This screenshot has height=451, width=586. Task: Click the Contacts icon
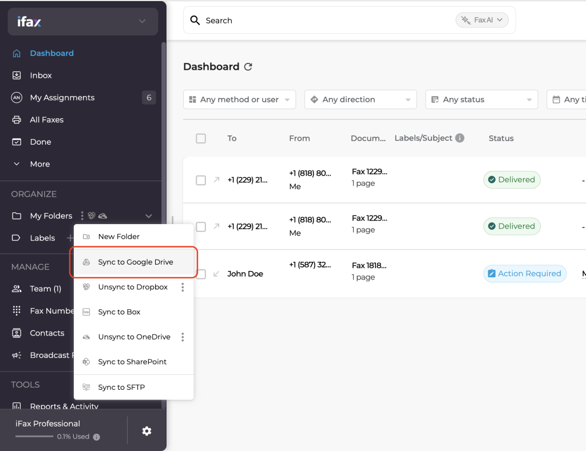pyautogui.click(x=17, y=333)
